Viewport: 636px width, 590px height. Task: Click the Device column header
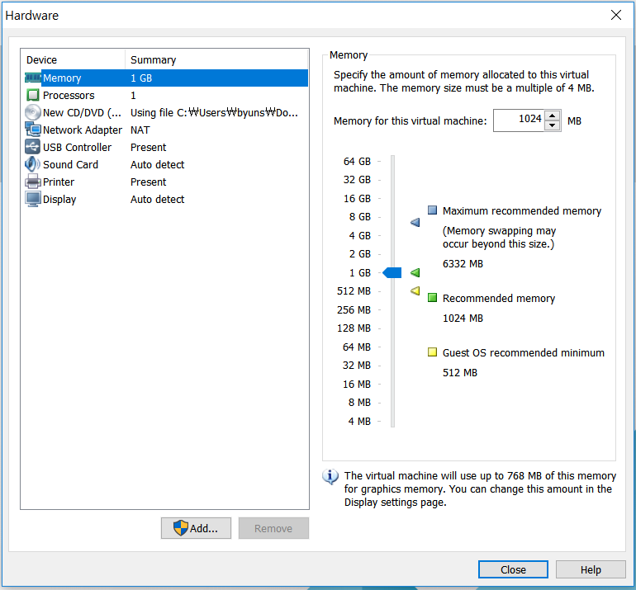[74, 59]
